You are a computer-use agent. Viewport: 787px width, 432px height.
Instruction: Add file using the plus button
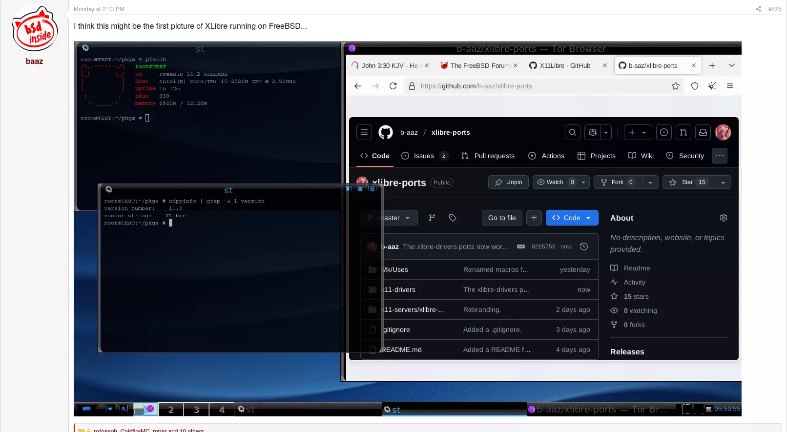point(534,218)
